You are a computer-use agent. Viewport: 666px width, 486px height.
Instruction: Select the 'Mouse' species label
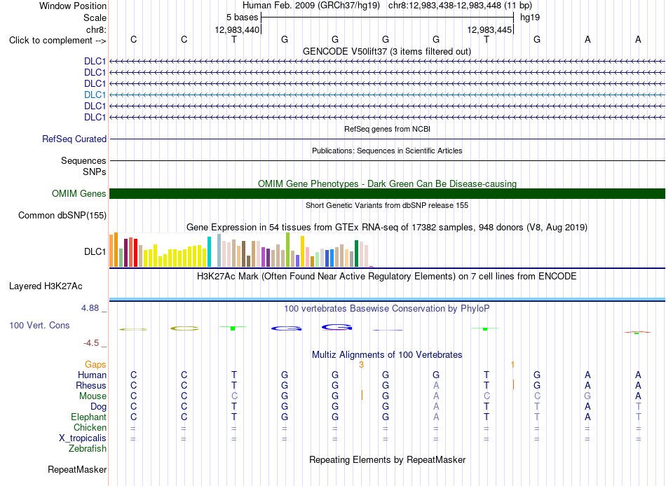coord(93,396)
